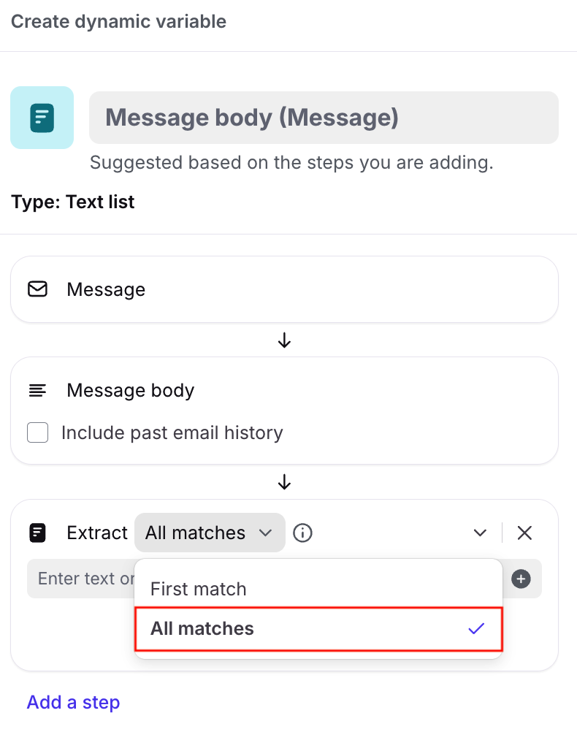This screenshot has width=577, height=732.
Task: Click the lines icon beside Message body
Action: (37, 390)
